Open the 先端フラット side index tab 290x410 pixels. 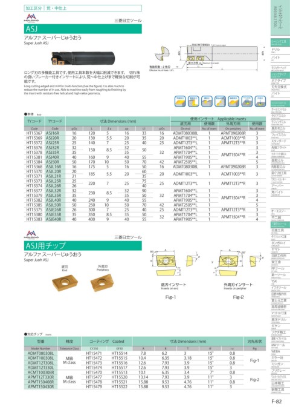[x=280, y=148]
